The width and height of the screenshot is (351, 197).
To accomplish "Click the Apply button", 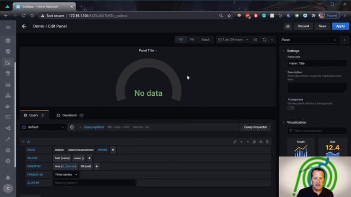I will (340, 26).
